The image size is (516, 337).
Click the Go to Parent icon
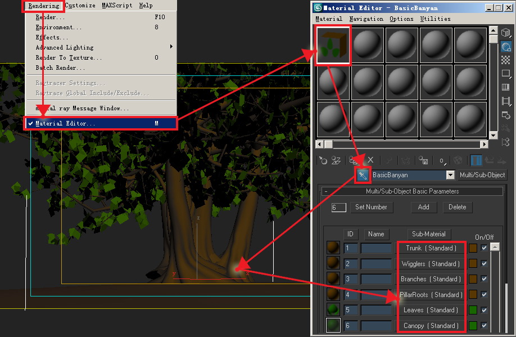coord(489,160)
